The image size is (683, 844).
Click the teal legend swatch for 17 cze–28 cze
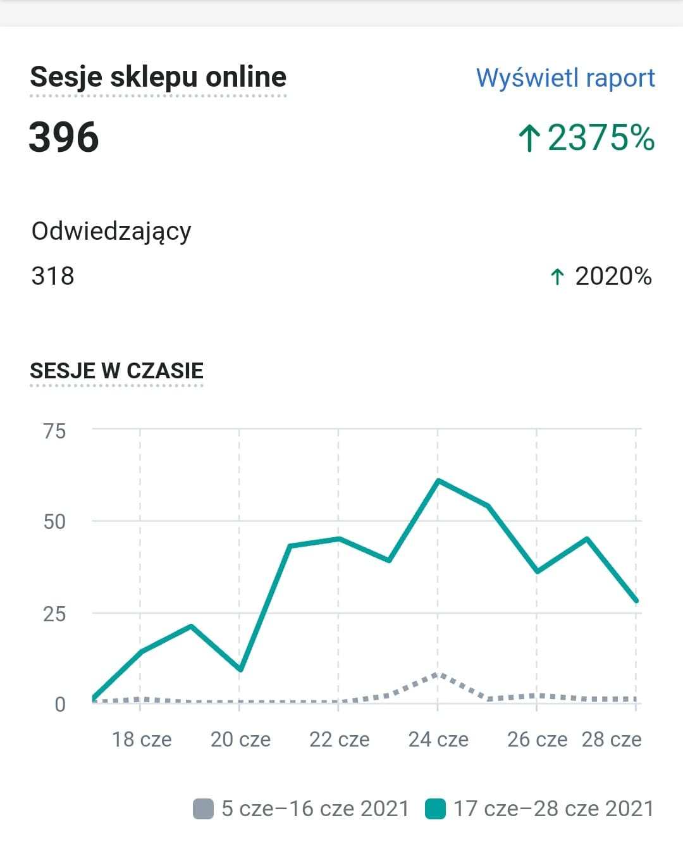[435, 809]
